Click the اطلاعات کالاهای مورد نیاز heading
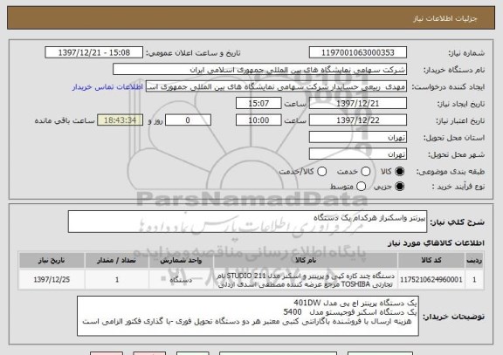The height and width of the screenshot is (355, 503). point(436,243)
